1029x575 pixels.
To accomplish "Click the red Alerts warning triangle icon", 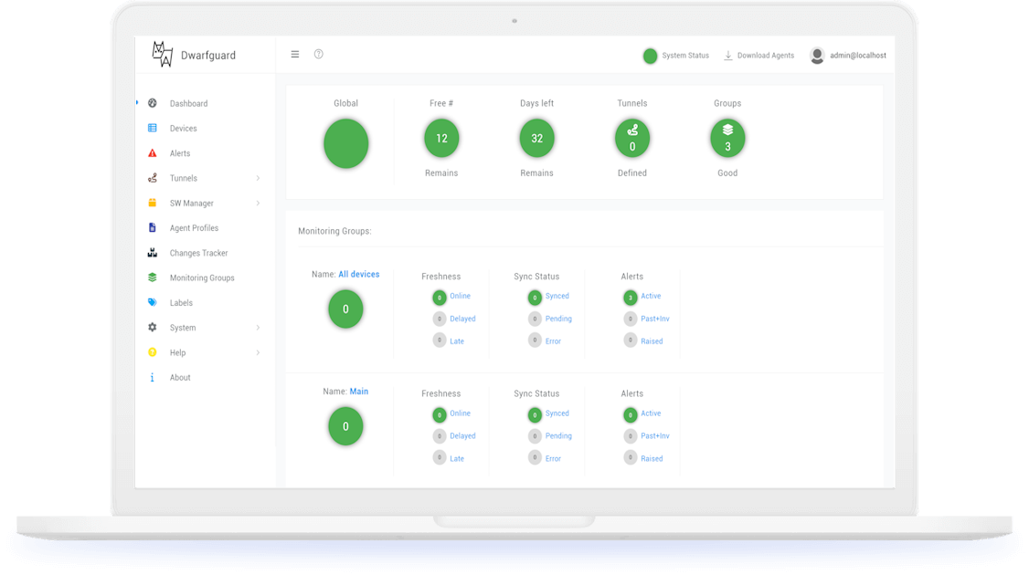I will (153, 153).
